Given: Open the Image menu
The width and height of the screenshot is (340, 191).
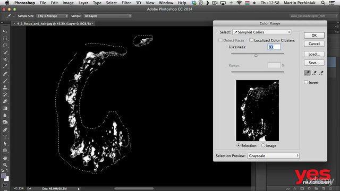Looking at the screenshot, I should point(68,3).
